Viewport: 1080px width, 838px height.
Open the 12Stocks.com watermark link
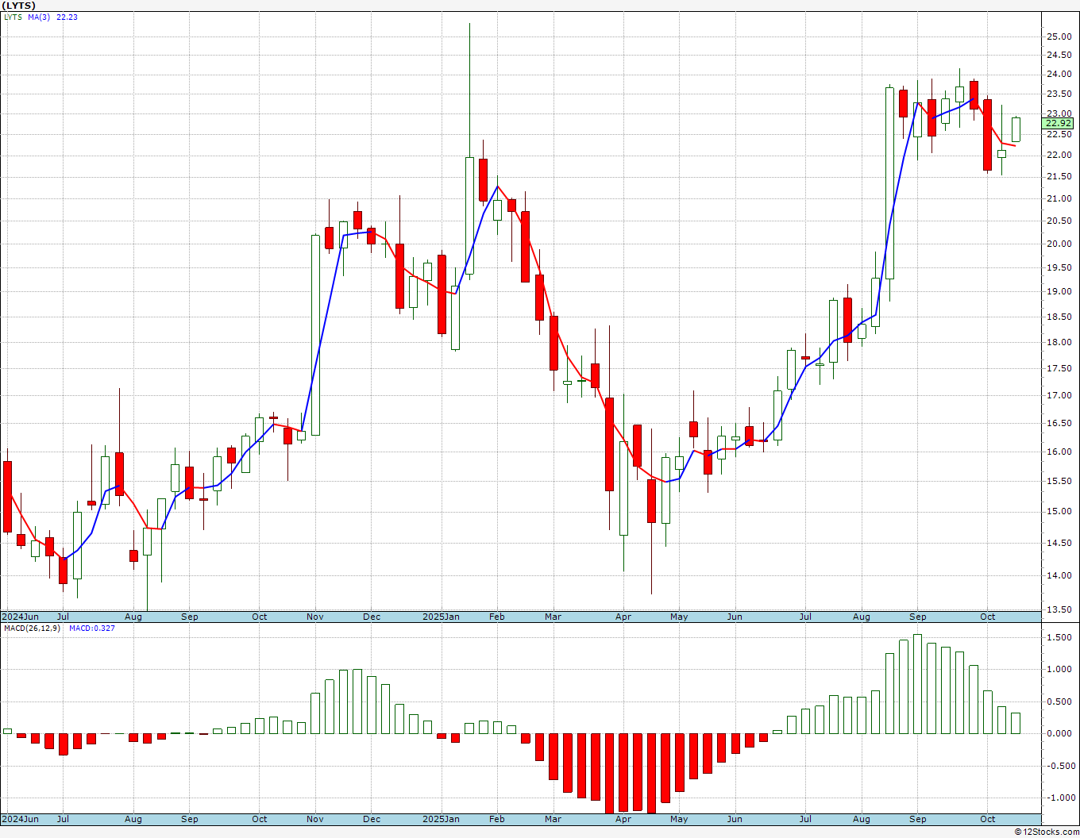coord(1047,832)
